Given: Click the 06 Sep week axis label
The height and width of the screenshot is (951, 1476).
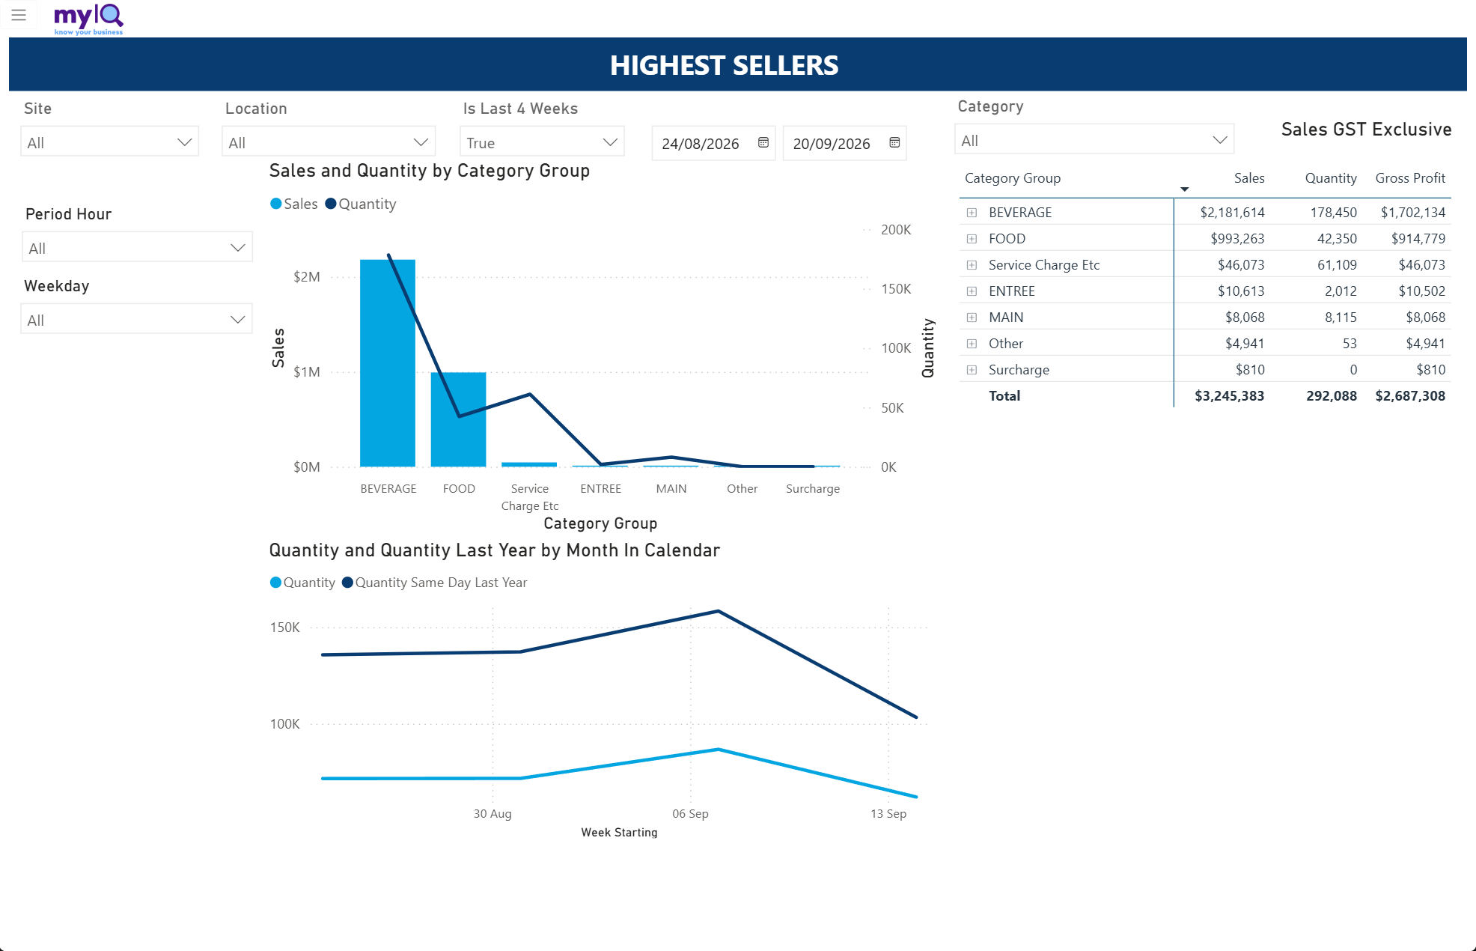Looking at the screenshot, I should pyautogui.click(x=690, y=814).
